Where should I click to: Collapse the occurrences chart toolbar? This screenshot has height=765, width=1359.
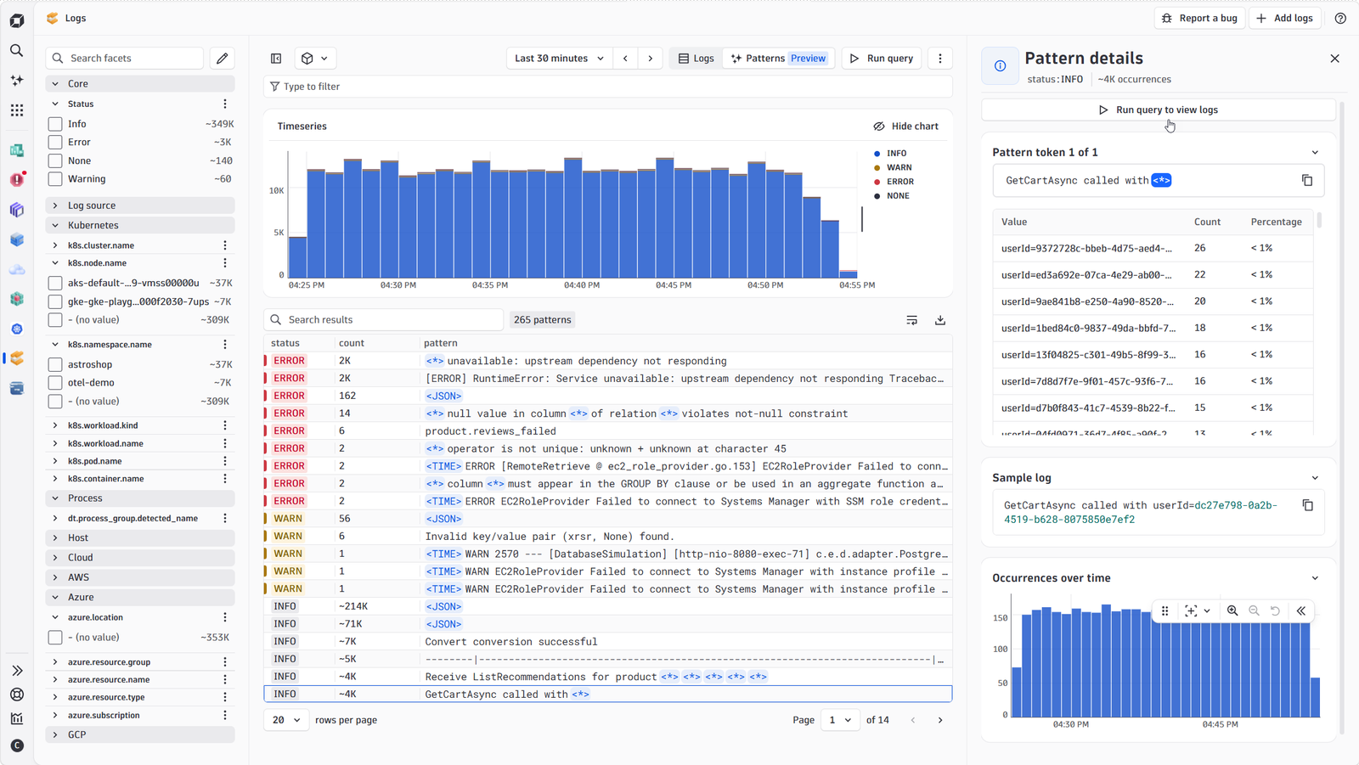(1300, 610)
